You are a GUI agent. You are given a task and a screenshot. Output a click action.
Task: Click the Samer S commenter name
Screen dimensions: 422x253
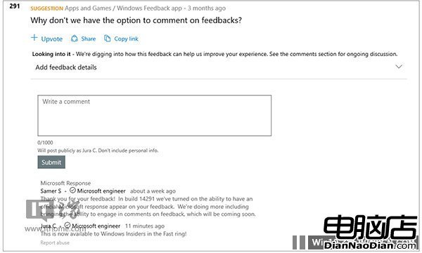[x=51, y=191]
